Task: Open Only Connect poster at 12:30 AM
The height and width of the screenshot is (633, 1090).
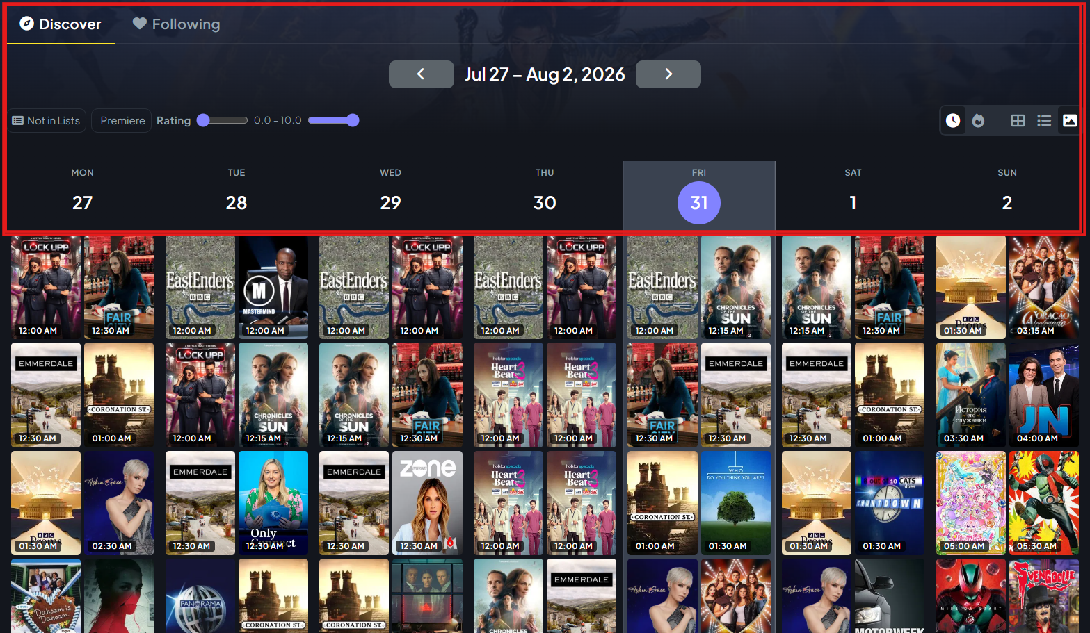Action: (x=273, y=503)
